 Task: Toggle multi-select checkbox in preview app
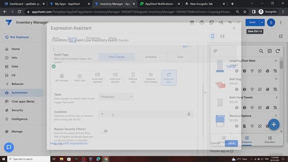point(270,51)
